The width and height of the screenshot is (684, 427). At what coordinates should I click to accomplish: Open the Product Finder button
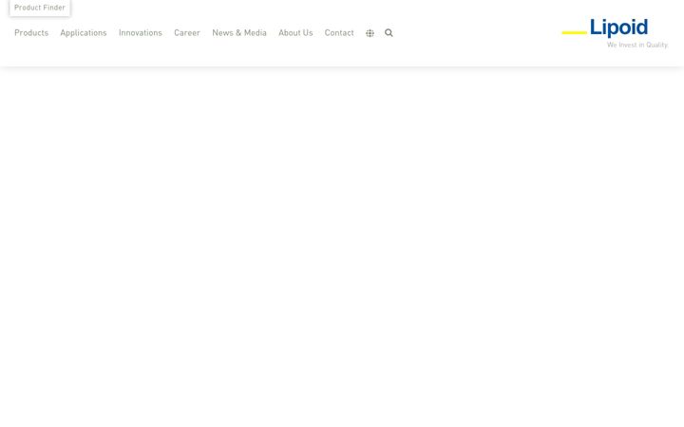[40, 8]
